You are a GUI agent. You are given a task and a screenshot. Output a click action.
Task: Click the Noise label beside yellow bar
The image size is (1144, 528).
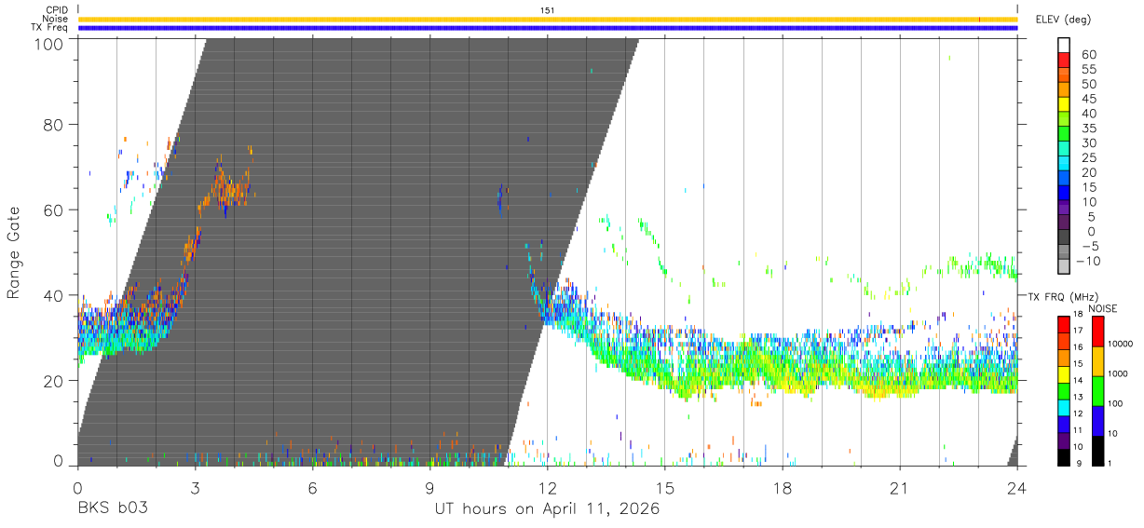[x=55, y=19]
